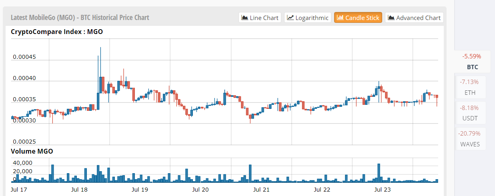Screen dimensions: 495x196
Task: Click the chart title Latest MobileGo (MGO) - BTC
Action: (80, 18)
